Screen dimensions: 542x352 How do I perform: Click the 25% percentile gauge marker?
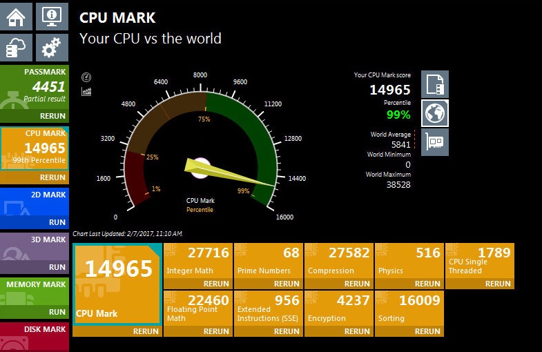coord(153,157)
